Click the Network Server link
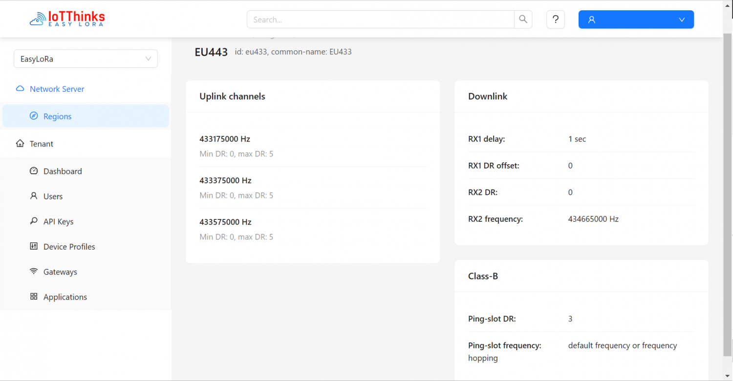Image resolution: width=733 pixels, height=381 pixels. [x=56, y=88]
